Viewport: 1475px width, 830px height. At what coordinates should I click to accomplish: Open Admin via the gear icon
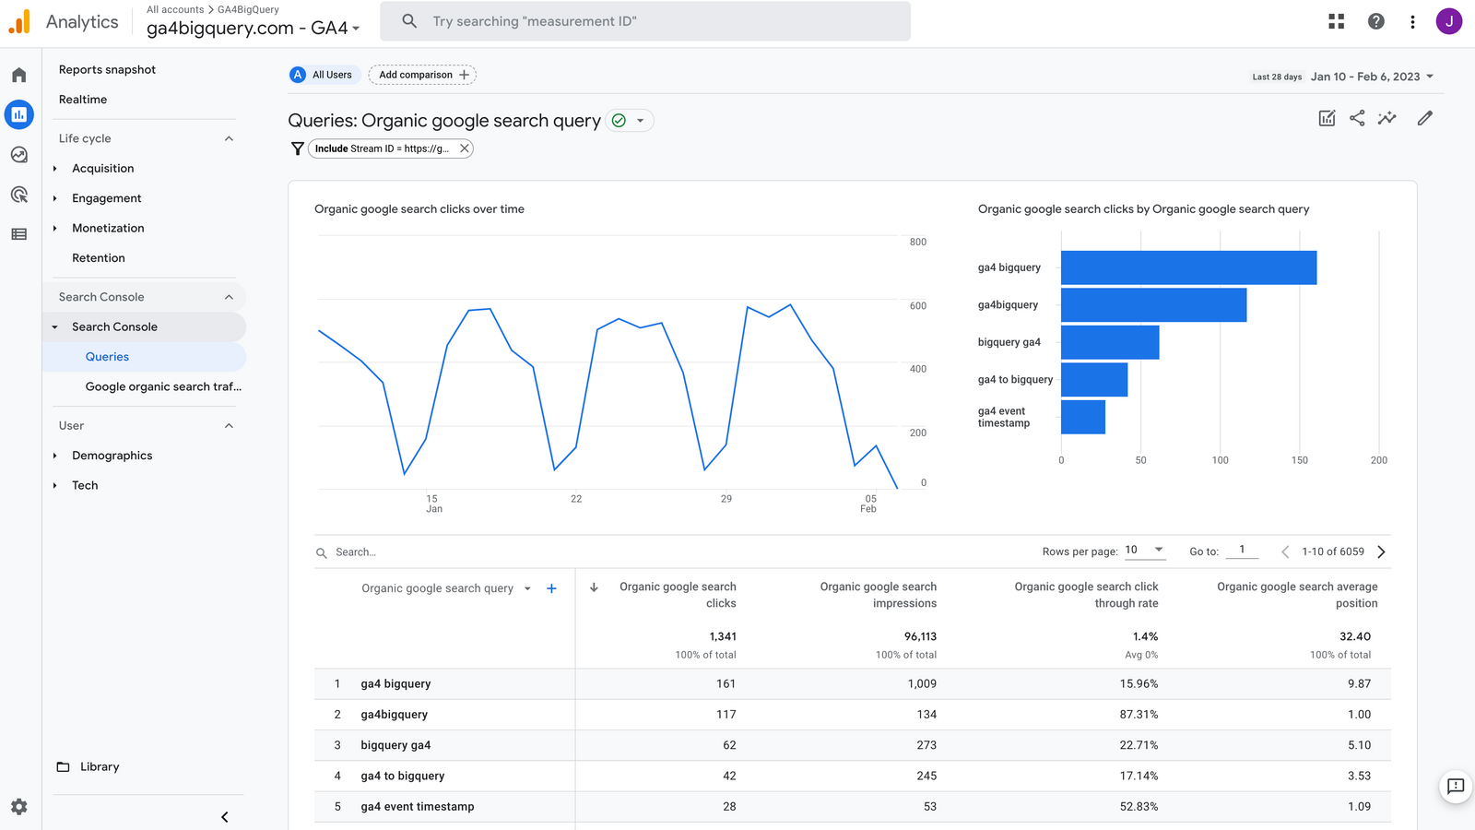(x=18, y=806)
